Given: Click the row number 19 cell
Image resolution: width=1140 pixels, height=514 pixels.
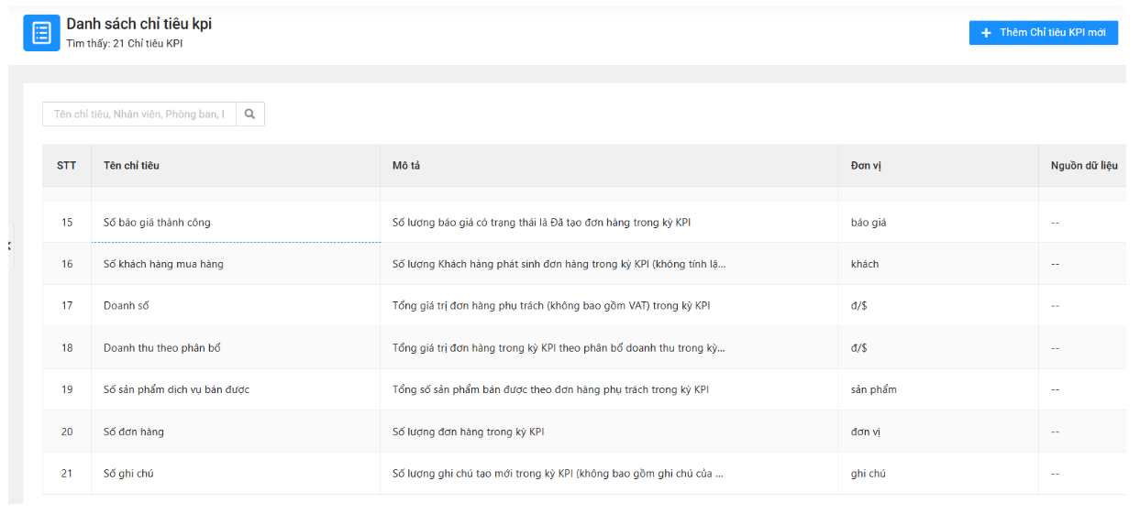Looking at the screenshot, I should (x=67, y=389).
